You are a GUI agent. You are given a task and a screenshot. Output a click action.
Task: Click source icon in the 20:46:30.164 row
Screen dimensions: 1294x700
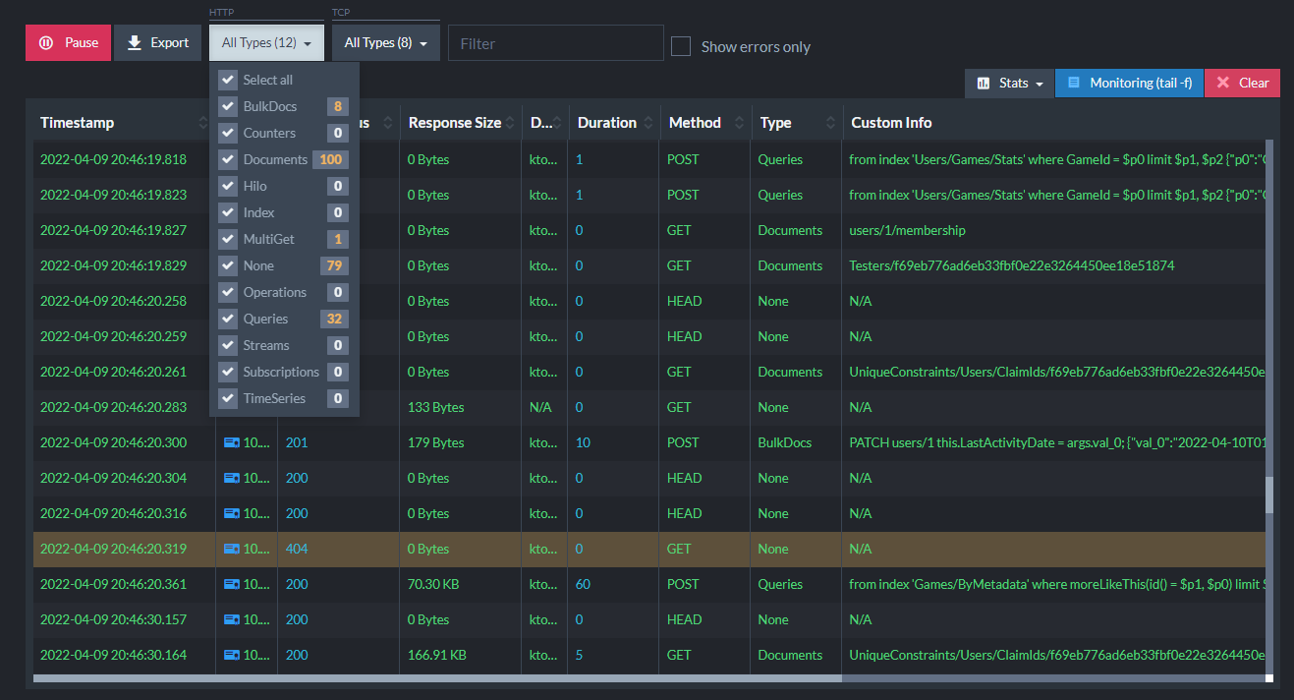click(232, 655)
